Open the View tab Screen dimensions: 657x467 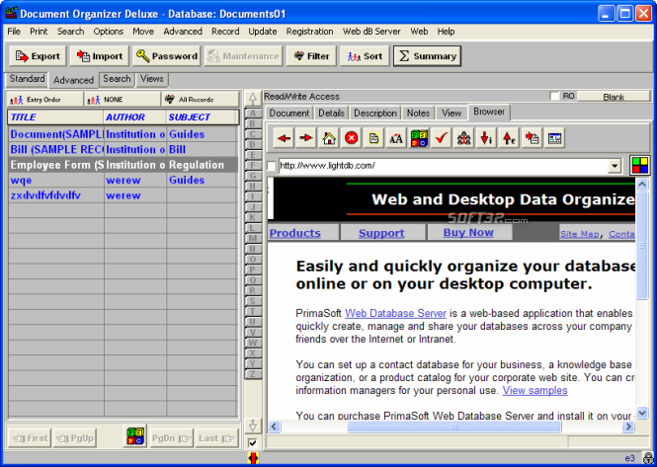click(x=452, y=114)
